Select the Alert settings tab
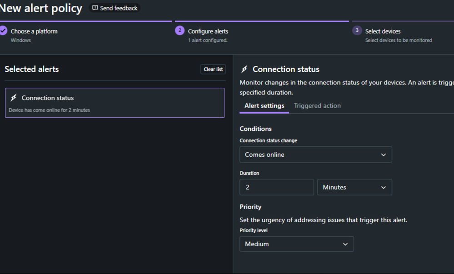The image size is (454, 274). click(x=264, y=105)
